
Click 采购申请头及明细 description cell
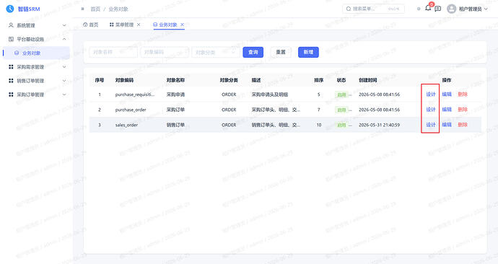[x=270, y=94]
